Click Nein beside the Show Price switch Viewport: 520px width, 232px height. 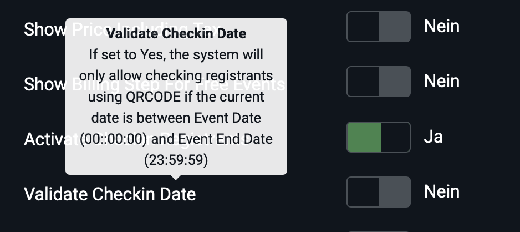[x=442, y=26]
